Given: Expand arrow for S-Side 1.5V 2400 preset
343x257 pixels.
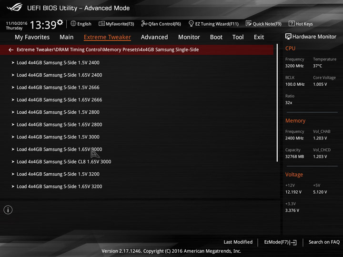Looking at the screenshot, I should click(x=13, y=62).
